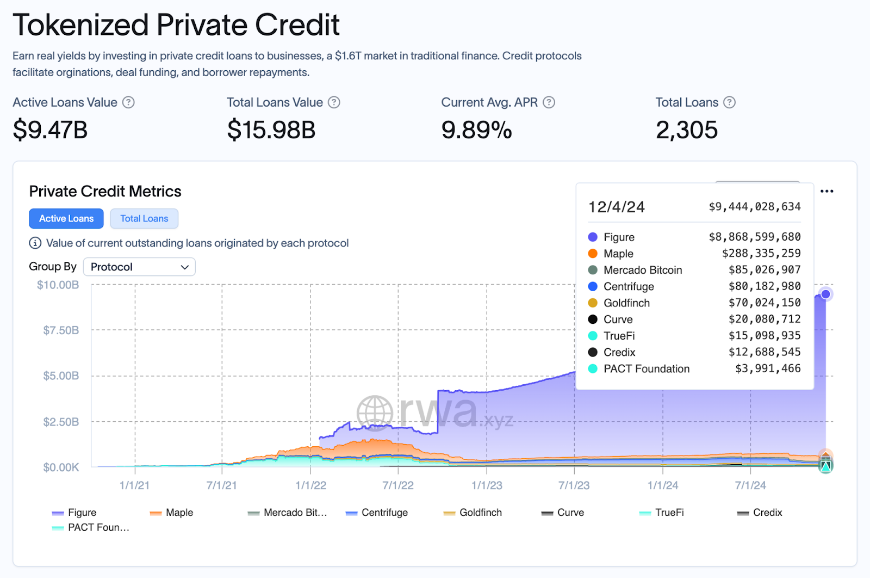This screenshot has width=870, height=578.
Task: Toggle Figure series in chart legend
Action: click(x=74, y=513)
